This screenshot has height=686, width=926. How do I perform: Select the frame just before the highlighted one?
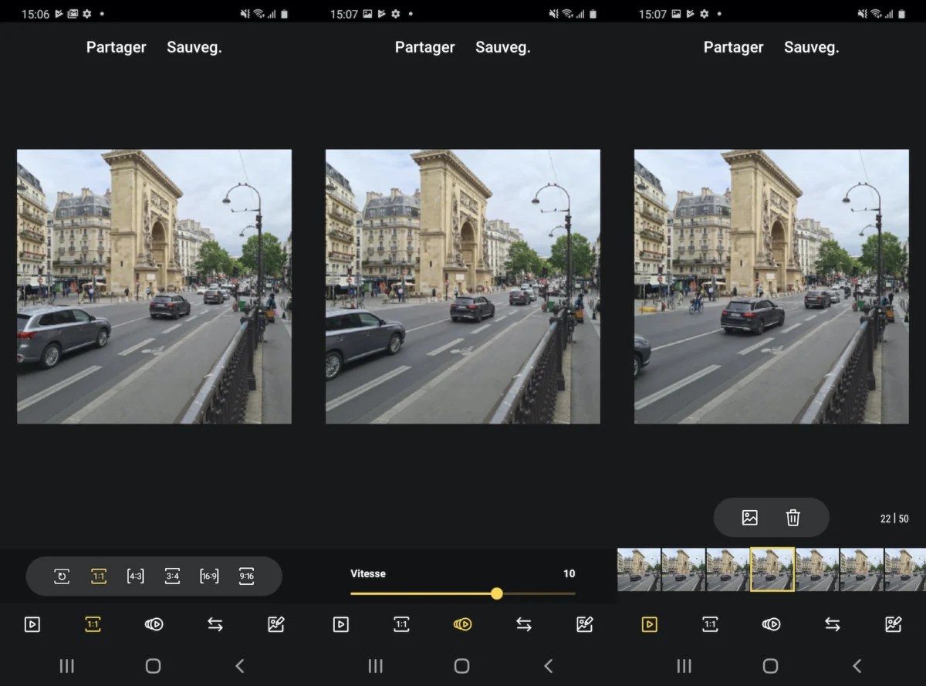click(x=728, y=569)
